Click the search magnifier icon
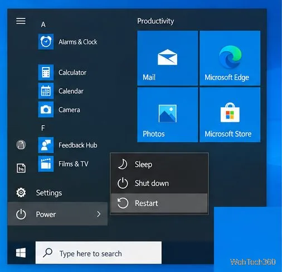This screenshot has width=282, height=272. click(47, 253)
